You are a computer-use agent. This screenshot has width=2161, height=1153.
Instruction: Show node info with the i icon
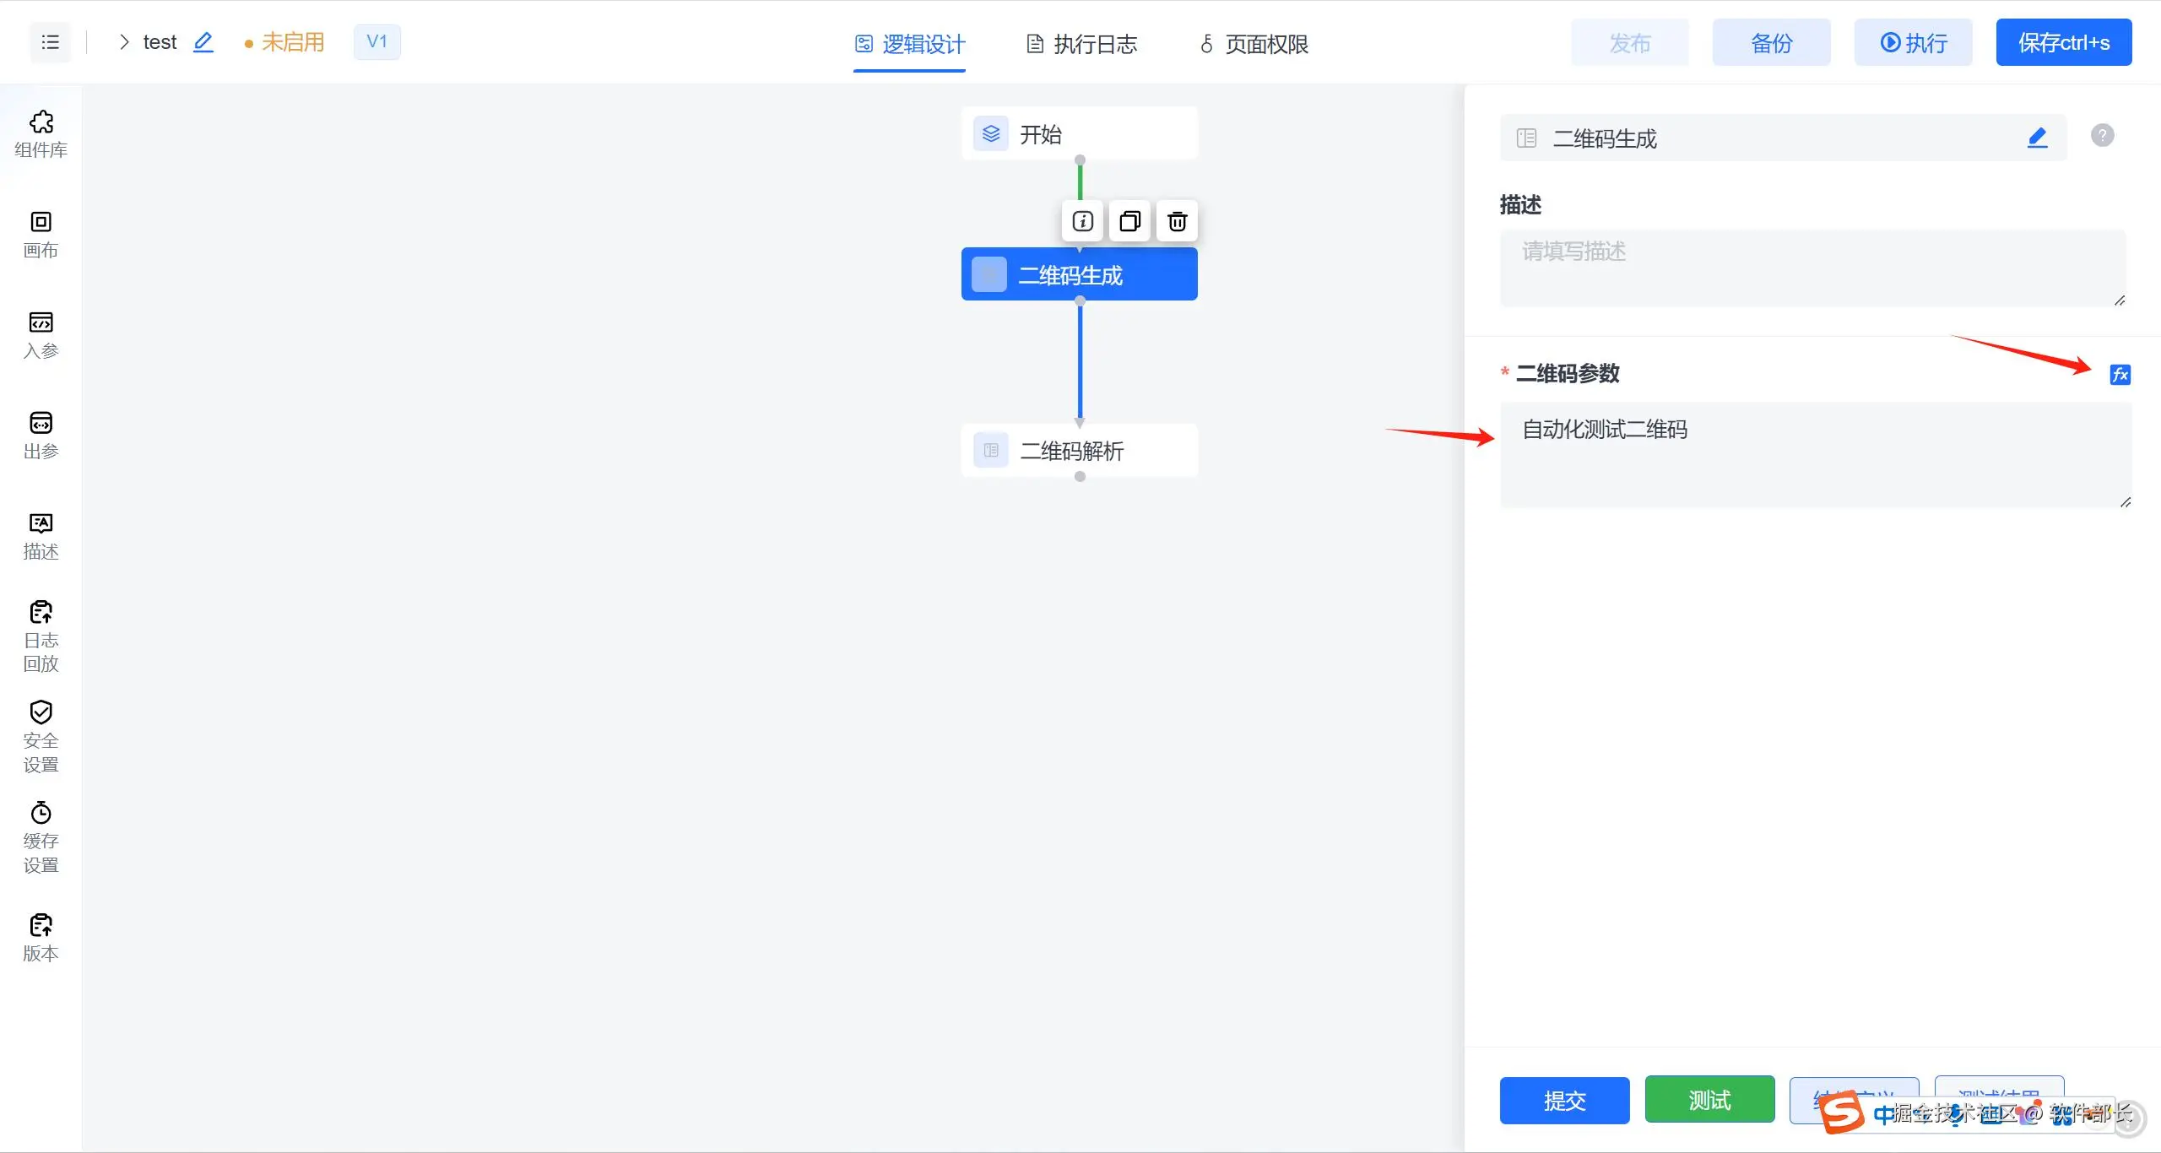pos(1082,221)
